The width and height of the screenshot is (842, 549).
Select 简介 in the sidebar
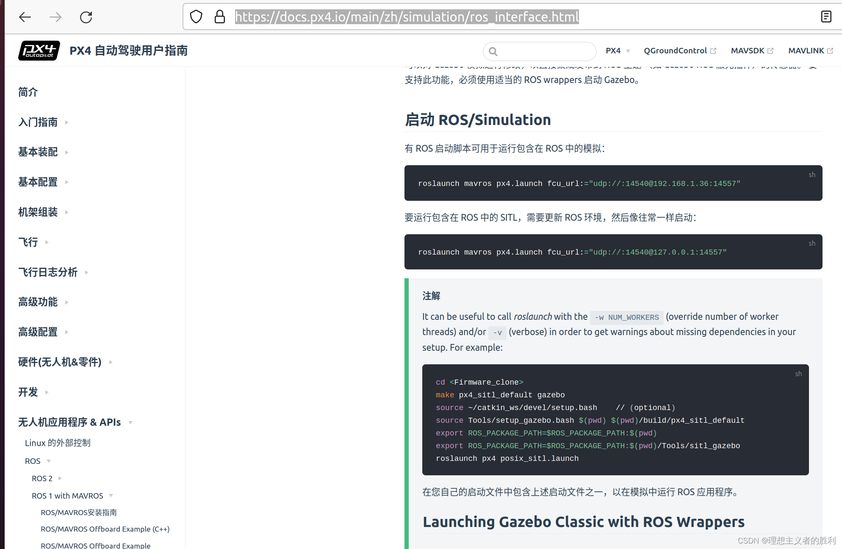[x=28, y=92]
